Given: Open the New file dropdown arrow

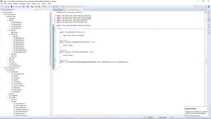Looking at the screenshot, I should pyautogui.click(x=4, y=7).
